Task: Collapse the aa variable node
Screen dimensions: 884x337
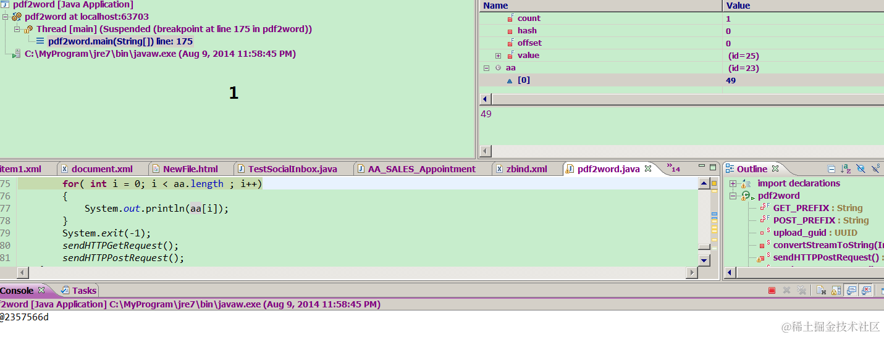Action: [x=486, y=68]
